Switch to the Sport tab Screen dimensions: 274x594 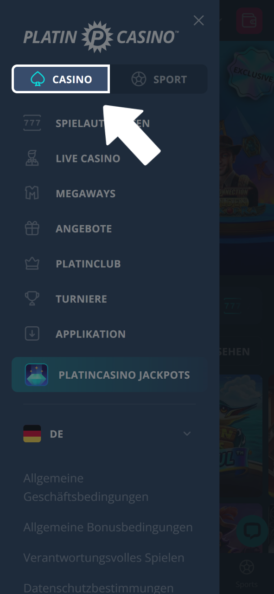[x=159, y=79]
